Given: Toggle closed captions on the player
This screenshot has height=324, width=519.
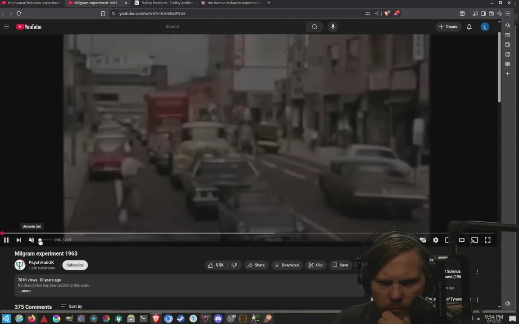Looking at the screenshot, I should 423,240.
